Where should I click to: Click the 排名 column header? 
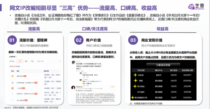tap(12, 71)
